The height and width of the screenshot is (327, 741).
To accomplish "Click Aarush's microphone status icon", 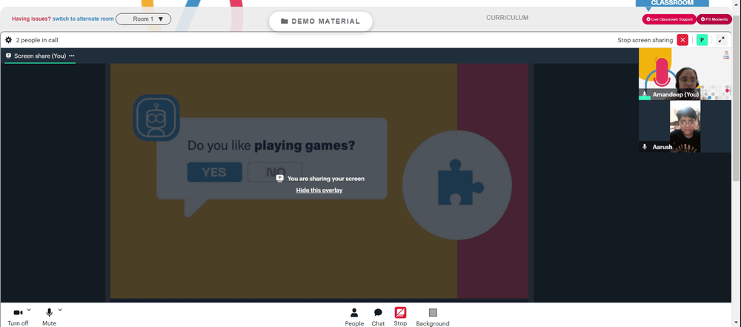I will coord(645,147).
